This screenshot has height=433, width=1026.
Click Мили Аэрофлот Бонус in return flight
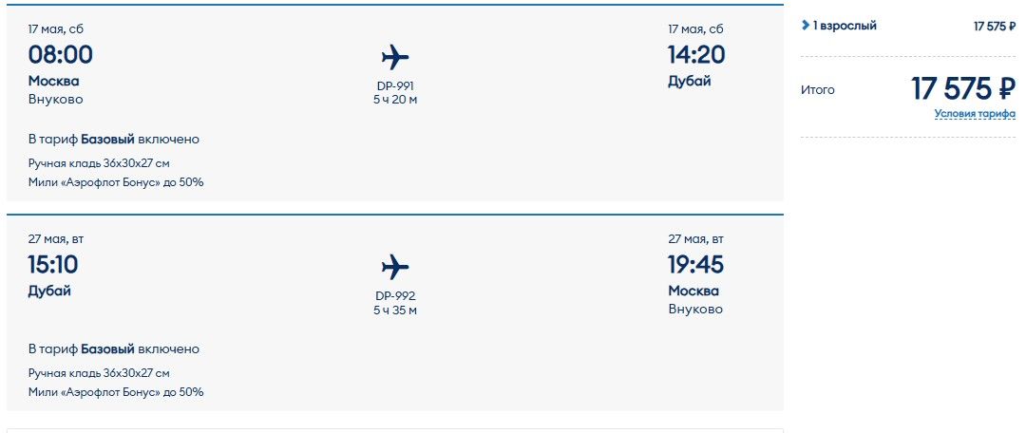tap(116, 392)
